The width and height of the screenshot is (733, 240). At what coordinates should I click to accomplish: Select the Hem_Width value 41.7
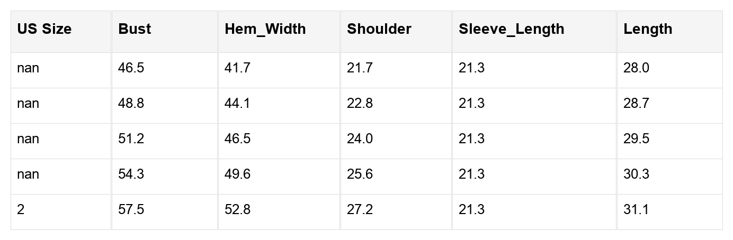(237, 68)
